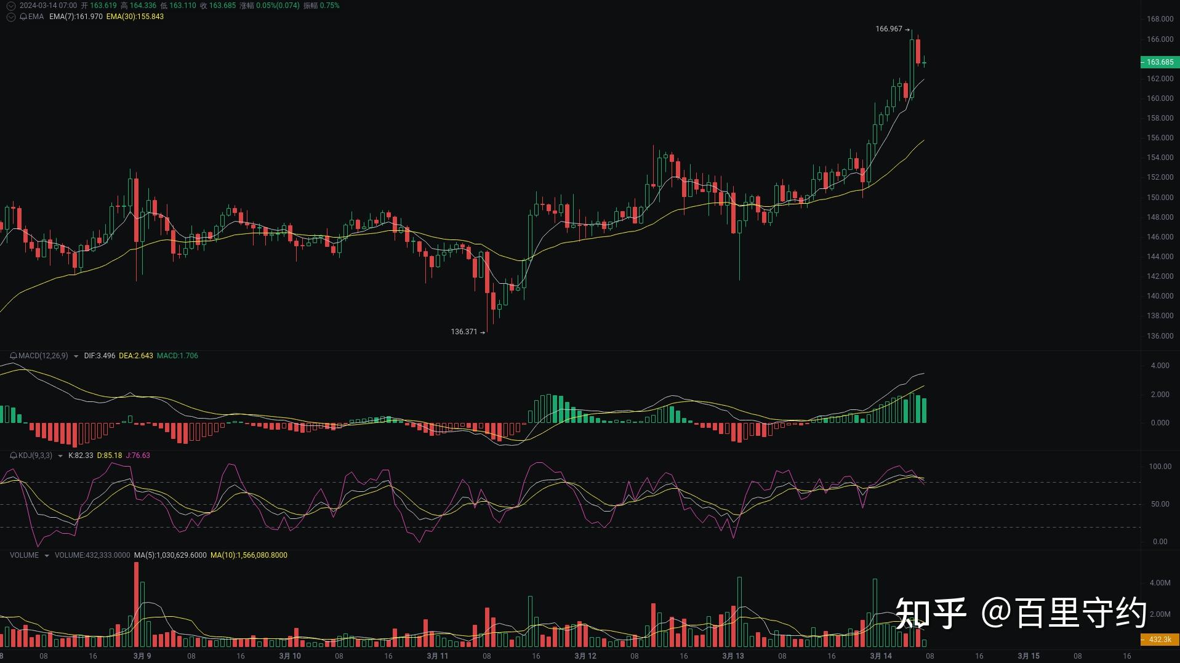Click the 3月 9 date label
Viewport: 1180px width, 663px height.
tap(142, 656)
